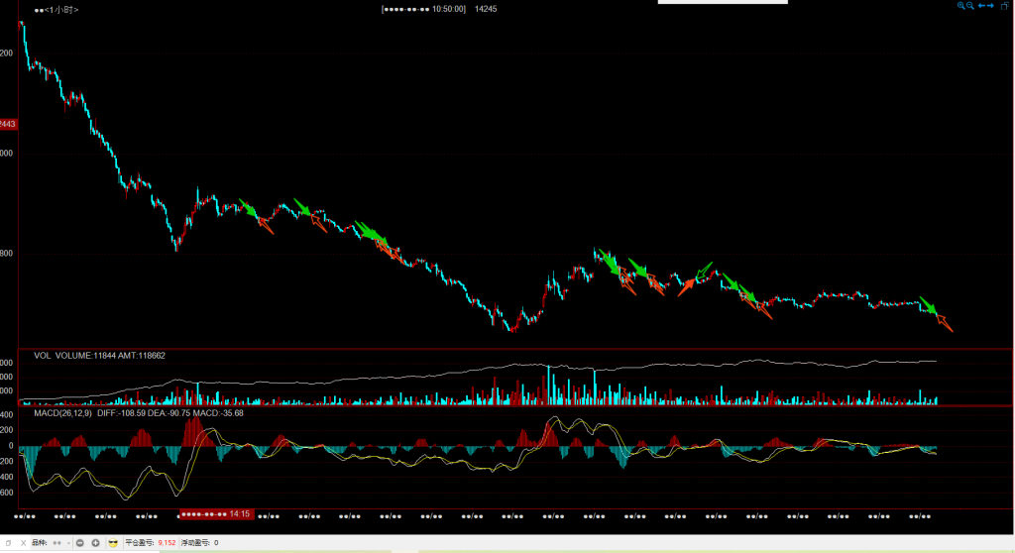Click the sunglasses emoji icon

point(113,543)
